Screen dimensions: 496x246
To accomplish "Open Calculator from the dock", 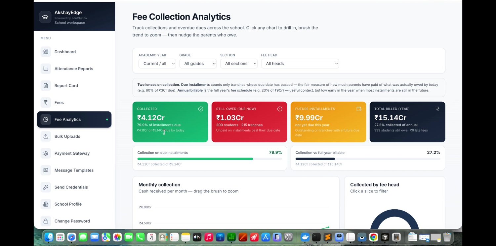I will 396,237.
